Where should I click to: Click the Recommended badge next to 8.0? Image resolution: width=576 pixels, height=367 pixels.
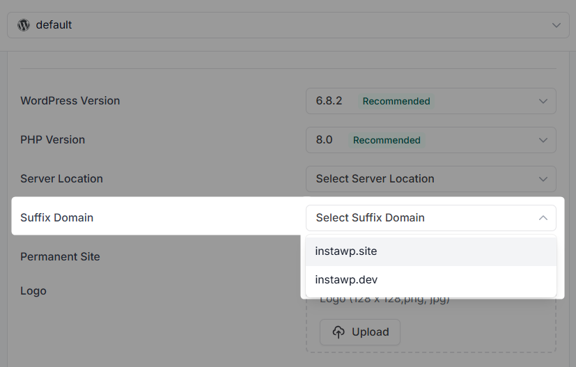(387, 140)
